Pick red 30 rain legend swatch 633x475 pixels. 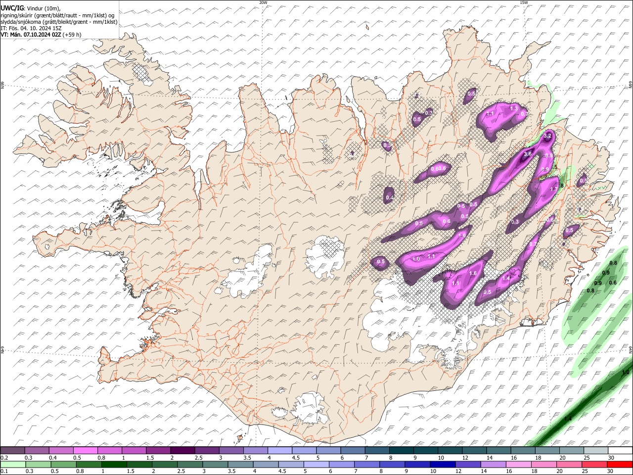click(x=620, y=464)
